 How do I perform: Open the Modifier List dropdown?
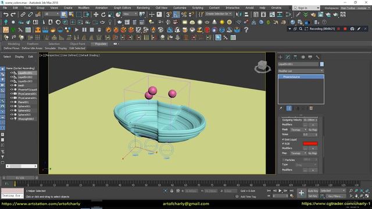tap(301, 71)
